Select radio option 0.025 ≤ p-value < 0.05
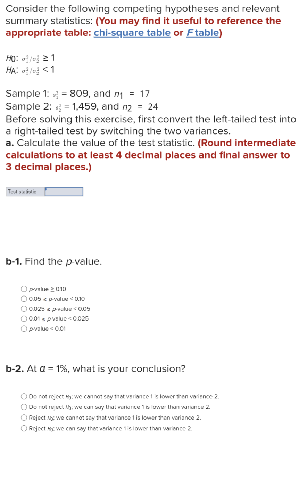 (x=24, y=308)
